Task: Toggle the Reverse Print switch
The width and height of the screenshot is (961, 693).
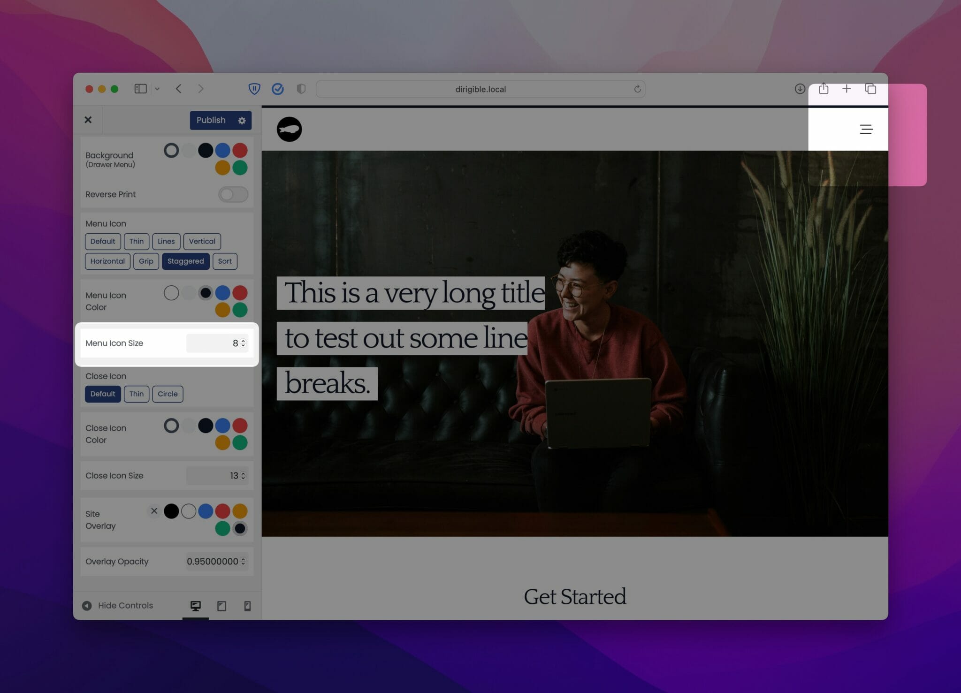Action: pos(233,194)
